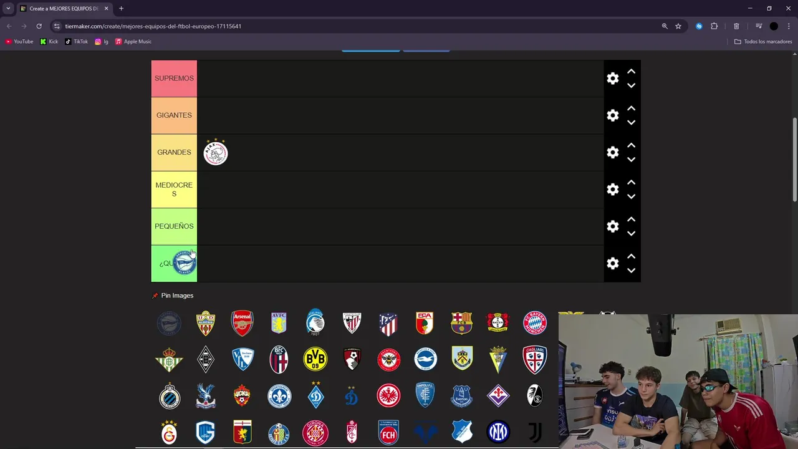
Task: Move MEDIOCRES tier down with chevron
Action: pyautogui.click(x=631, y=196)
